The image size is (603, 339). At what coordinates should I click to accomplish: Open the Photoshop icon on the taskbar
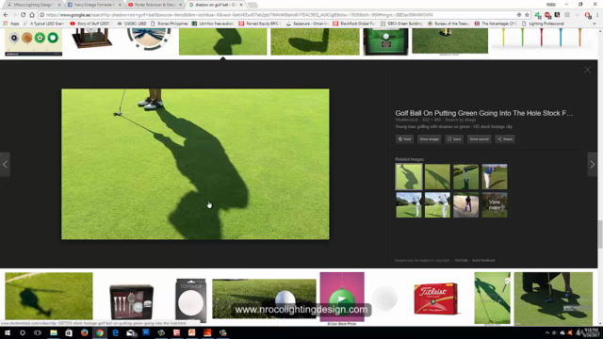146,332
